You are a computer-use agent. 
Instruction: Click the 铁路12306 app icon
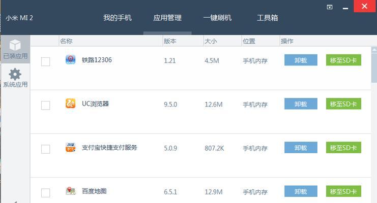tap(70, 59)
